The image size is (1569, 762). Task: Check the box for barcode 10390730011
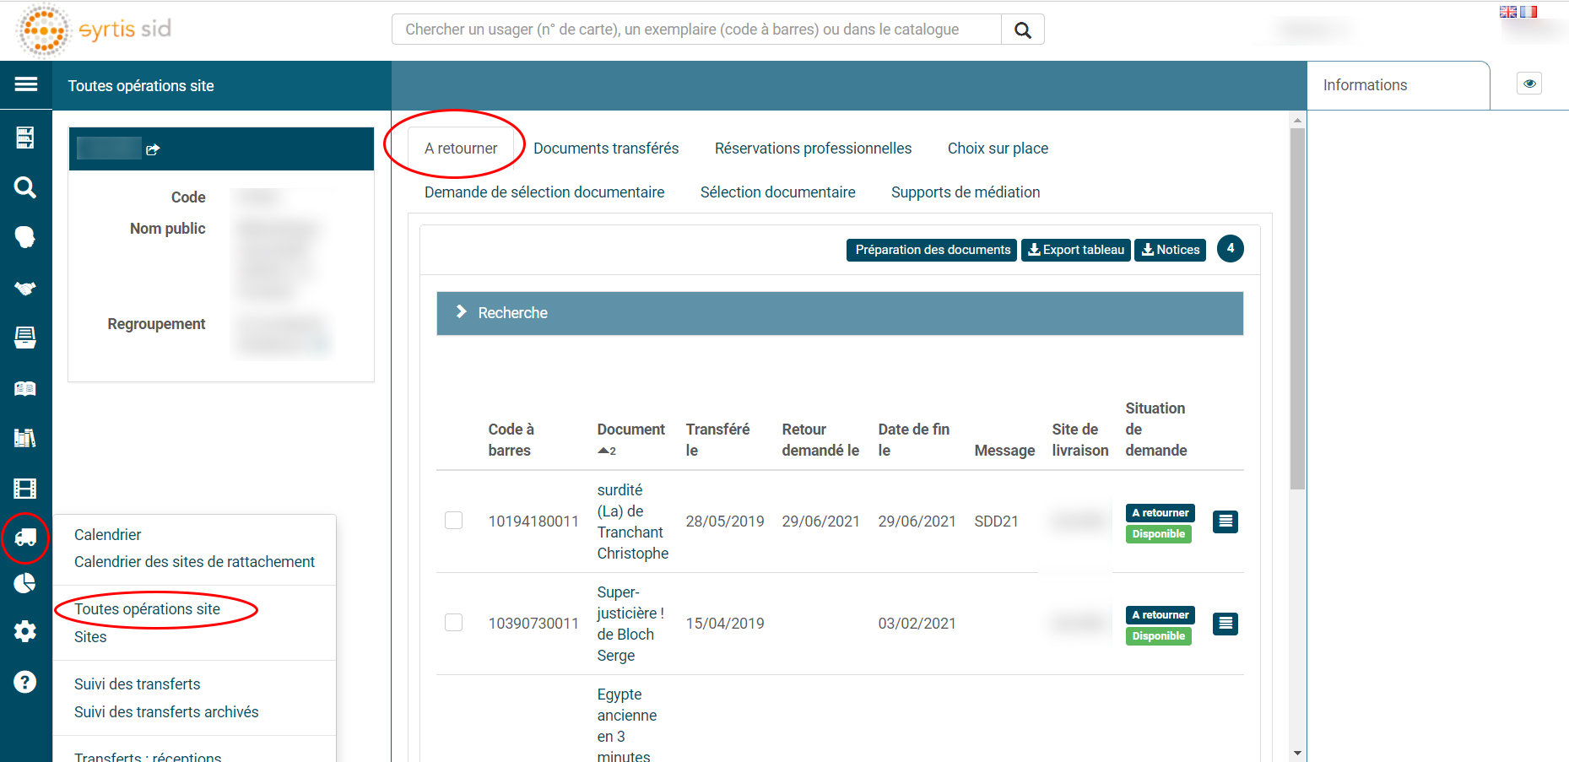[x=454, y=622]
